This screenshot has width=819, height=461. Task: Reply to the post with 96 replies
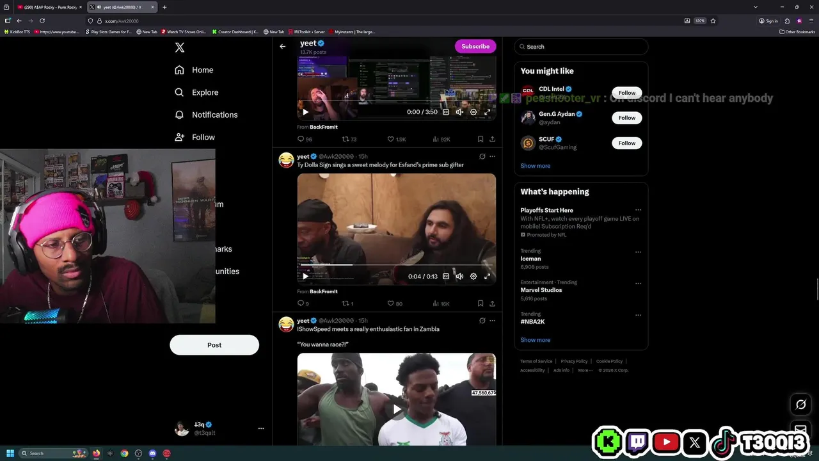tap(305, 139)
